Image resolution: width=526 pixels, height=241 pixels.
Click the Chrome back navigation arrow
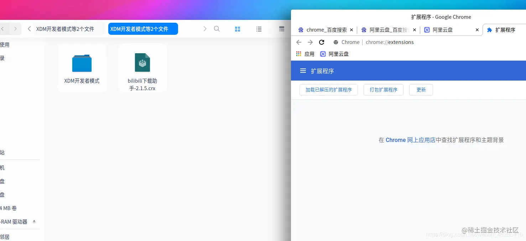tap(298, 42)
